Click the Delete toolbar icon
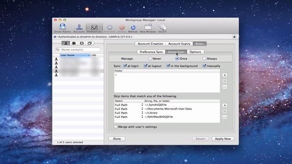This screenshot has height=164, width=292. point(122,28)
